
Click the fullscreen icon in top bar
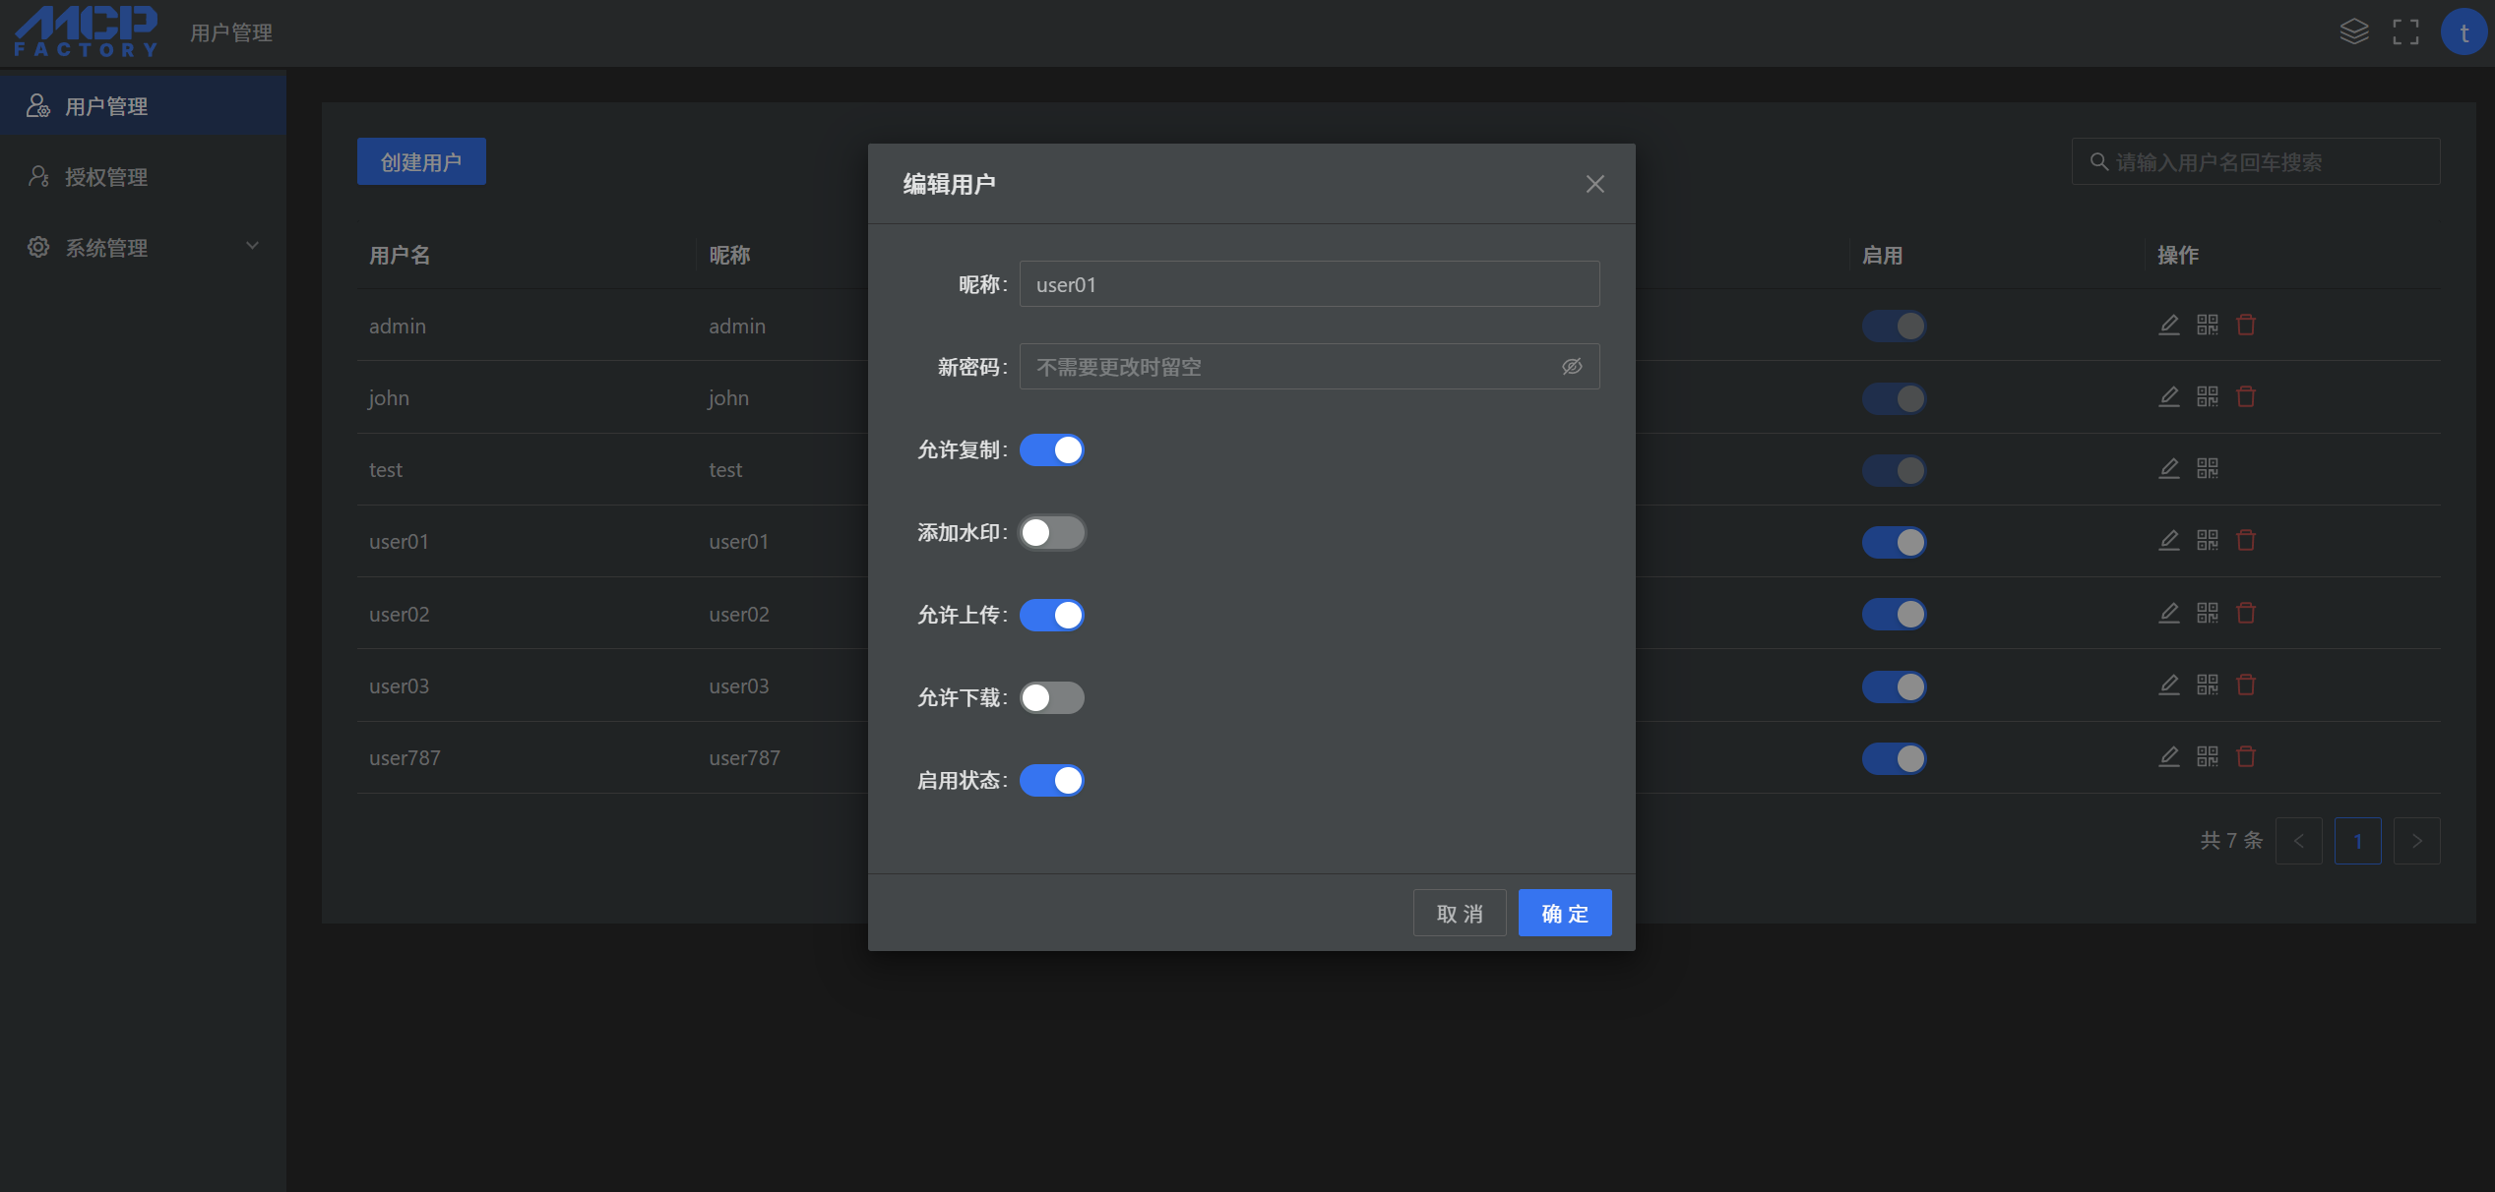tap(2405, 32)
